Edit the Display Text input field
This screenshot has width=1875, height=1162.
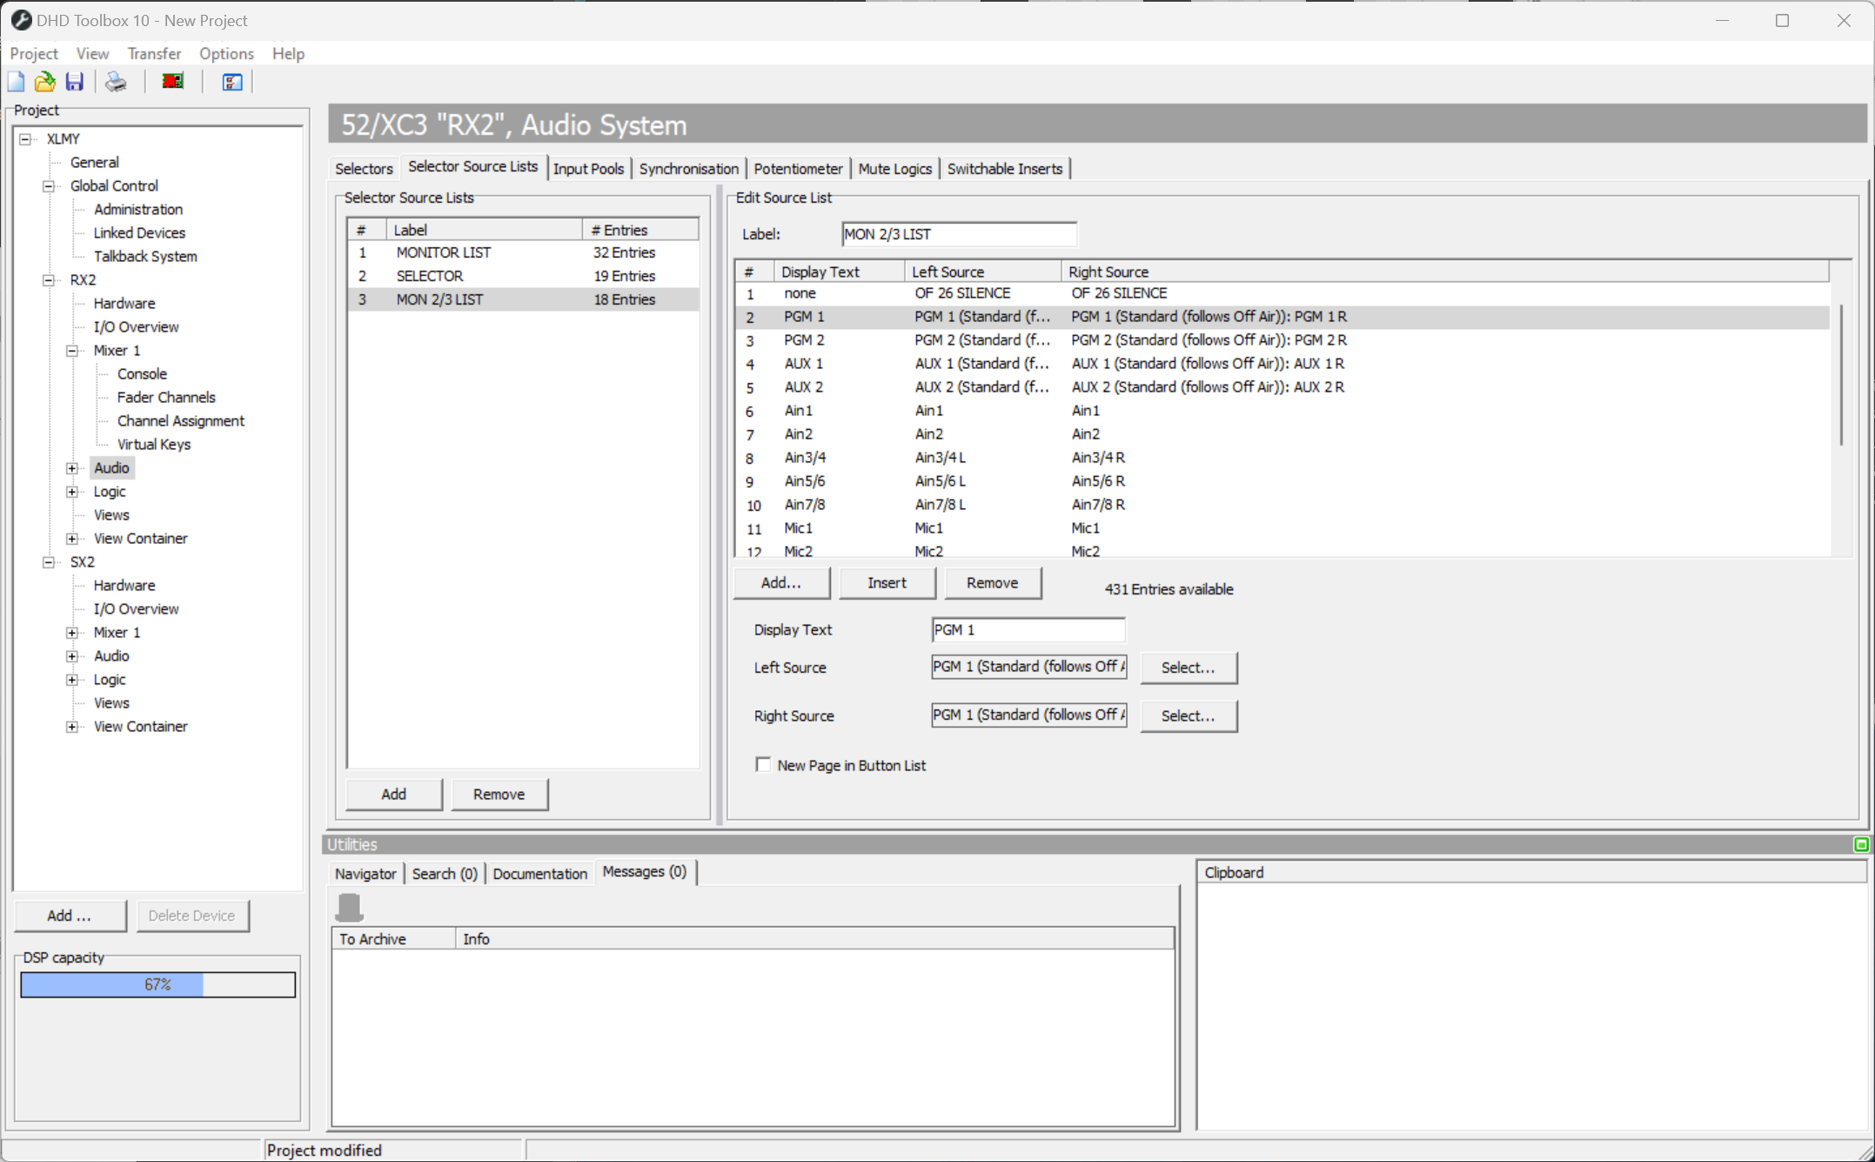pyautogui.click(x=1028, y=629)
